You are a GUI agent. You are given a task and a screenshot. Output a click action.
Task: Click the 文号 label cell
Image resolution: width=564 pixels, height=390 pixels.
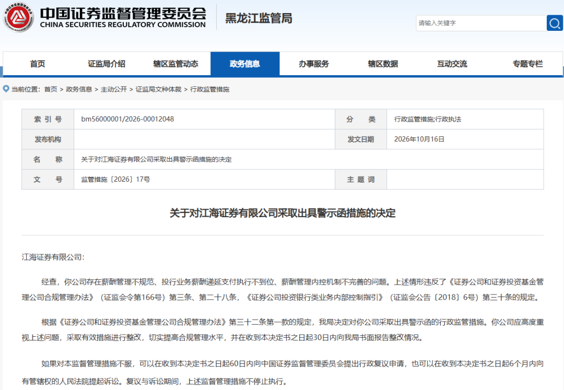(48, 180)
